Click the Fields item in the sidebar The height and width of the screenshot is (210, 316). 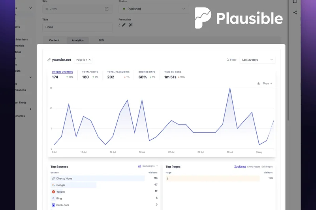(x=20, y=102)
